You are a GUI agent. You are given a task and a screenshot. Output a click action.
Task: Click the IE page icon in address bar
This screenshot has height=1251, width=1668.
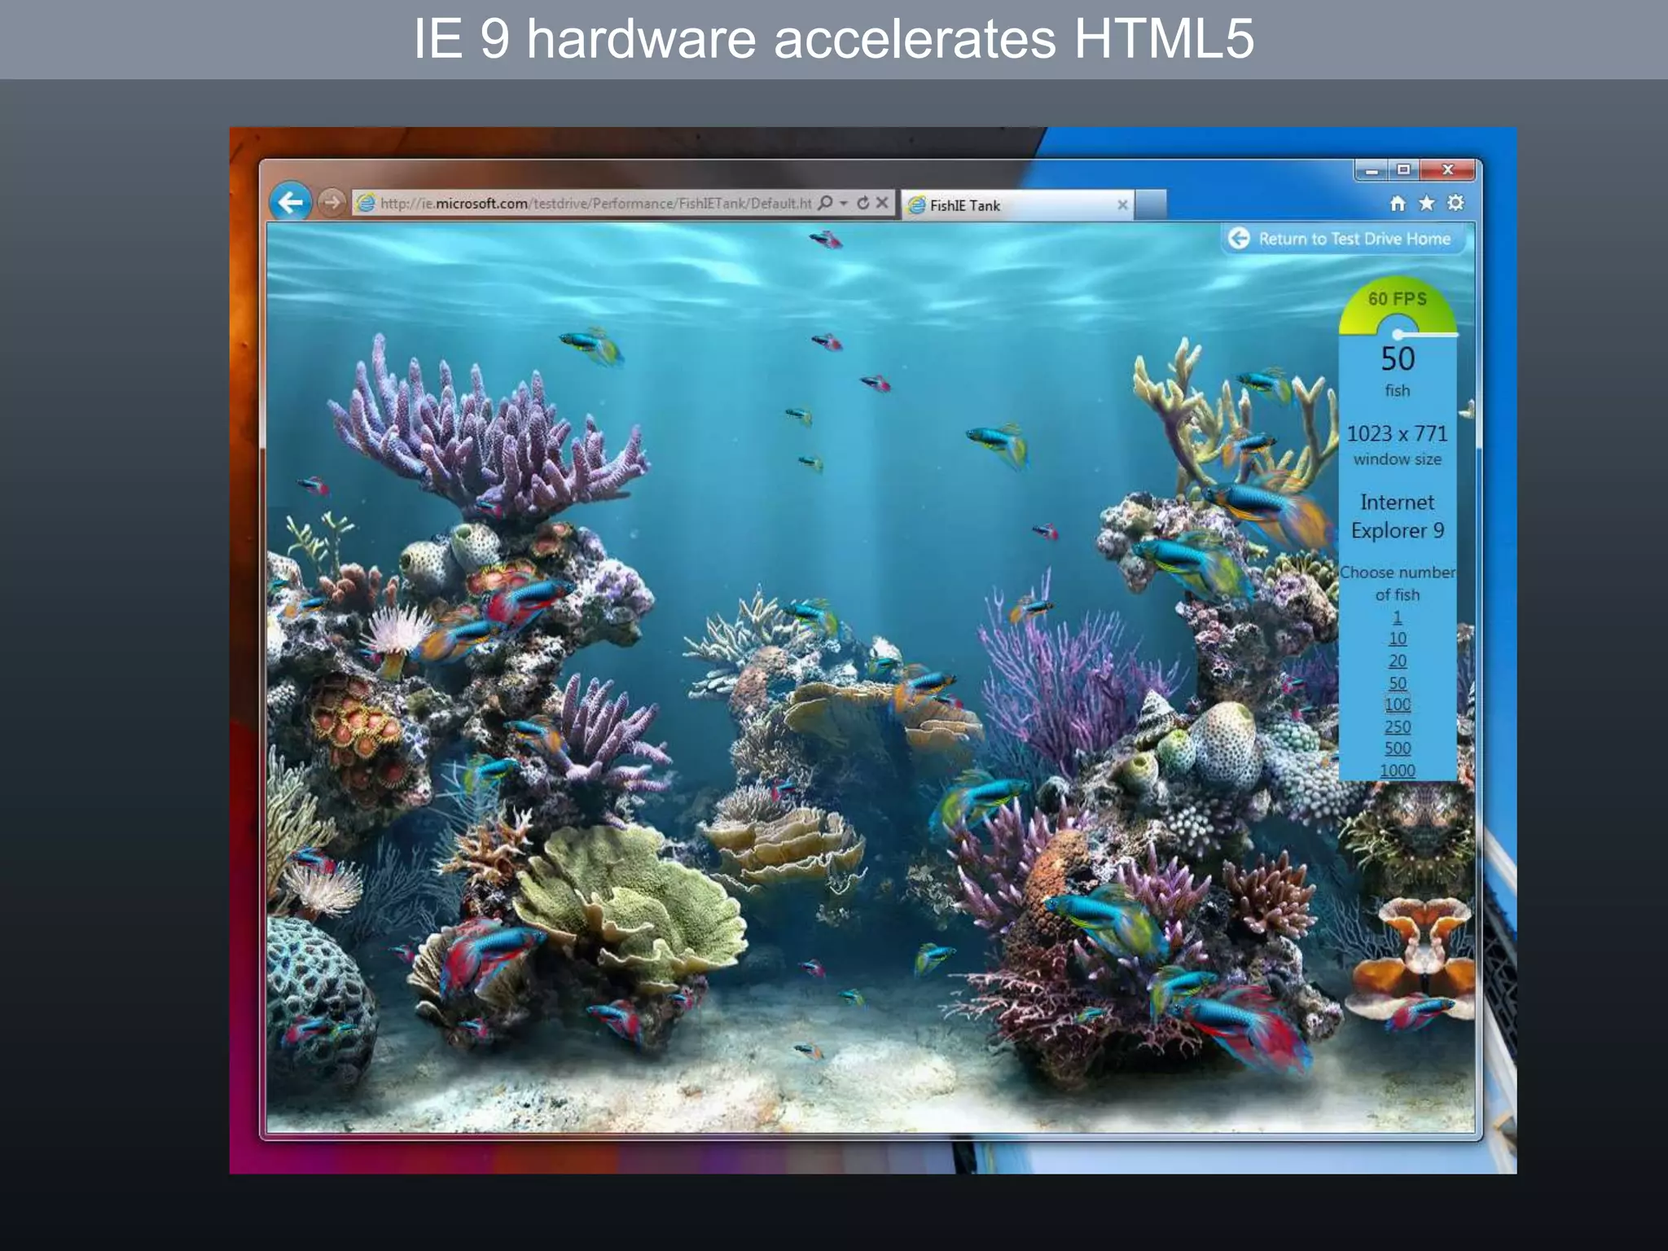pyautogui.click(x=367, y=203)
